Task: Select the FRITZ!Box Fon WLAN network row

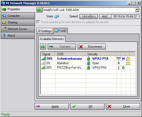Action: 88,68
